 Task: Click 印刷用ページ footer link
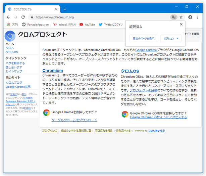[x=123, y=131]
